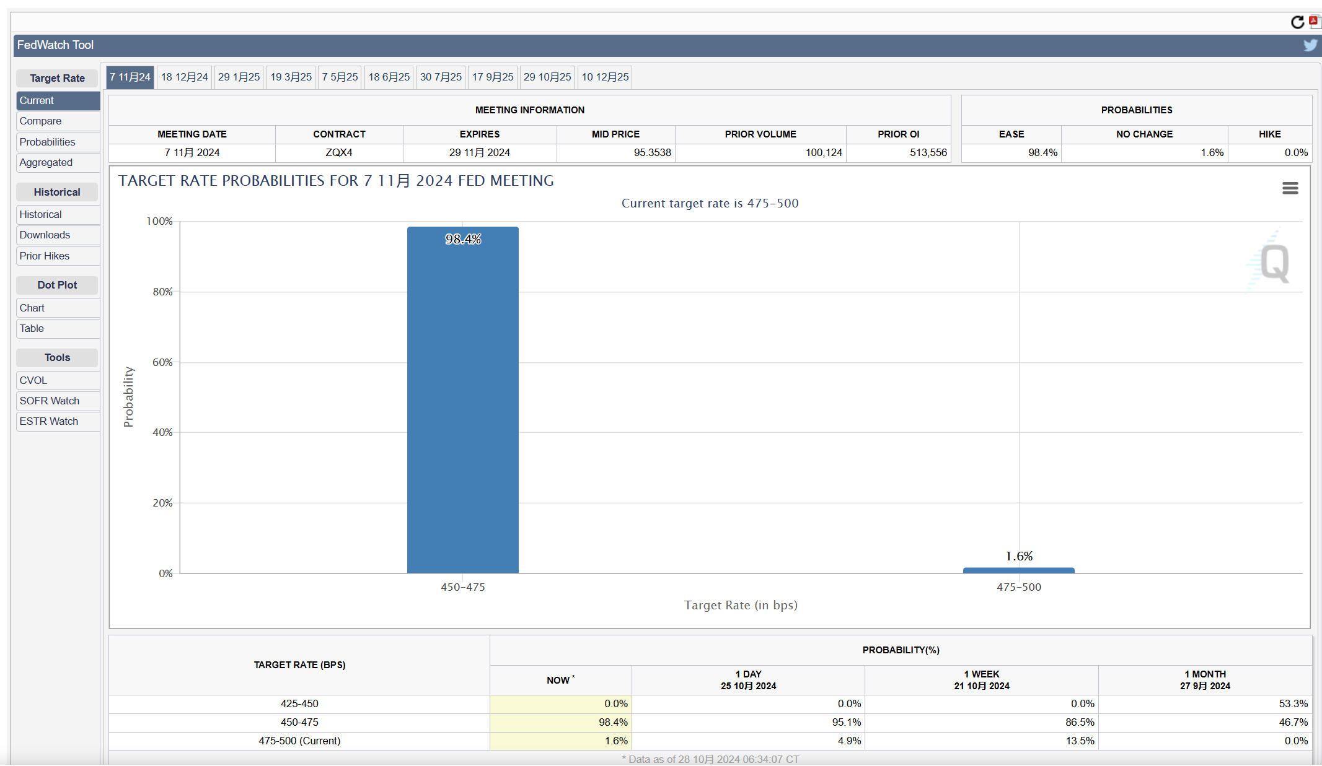Viewport: 1322px width, 766px height.
Task: Navigate to the Historical section
Action: click(41, 214)
